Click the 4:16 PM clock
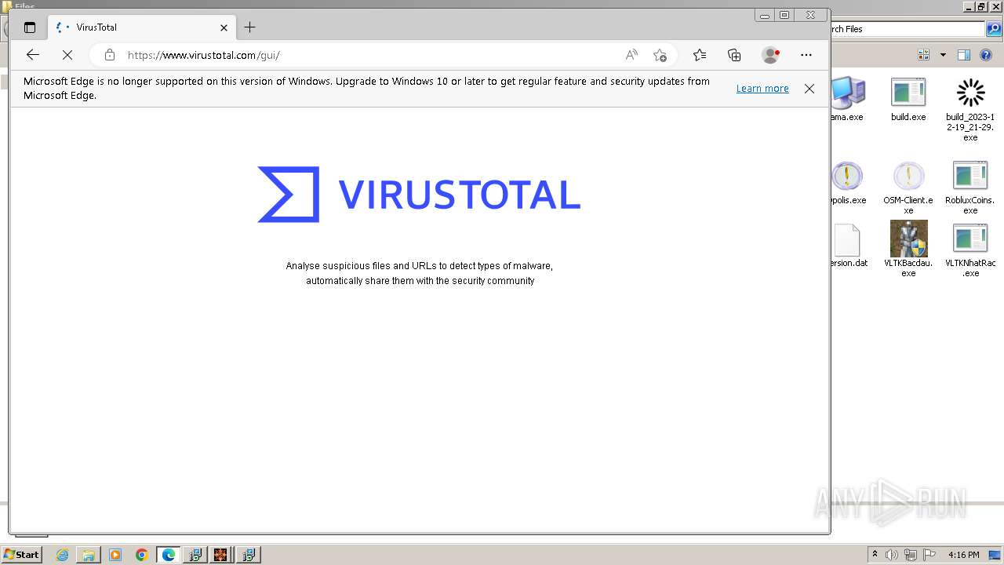The width and height of the screenshot is (1004, 565). (963, 555)
